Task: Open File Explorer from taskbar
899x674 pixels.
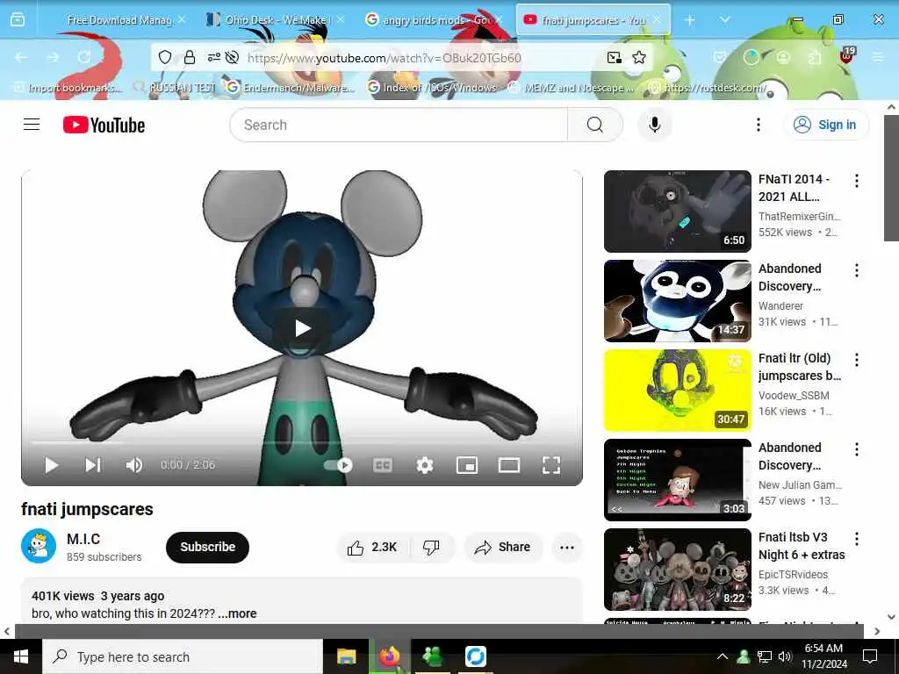Action: (x=346, y=656)
